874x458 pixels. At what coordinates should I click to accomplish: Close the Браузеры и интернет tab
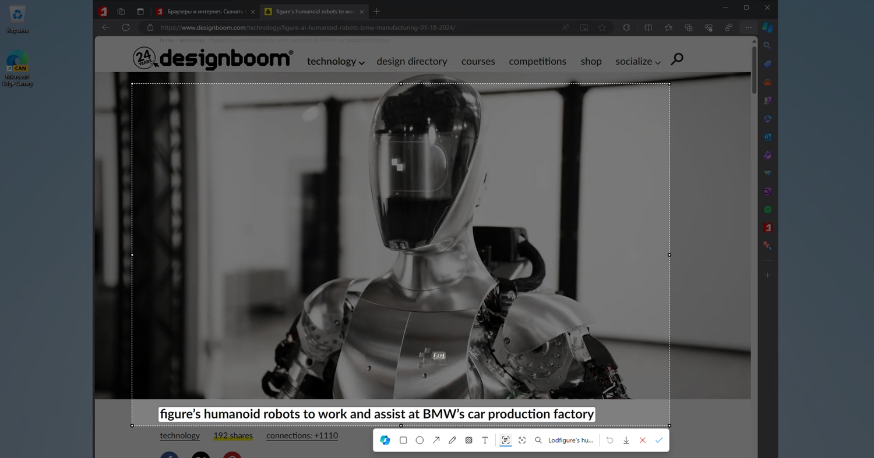coord(253,12)
